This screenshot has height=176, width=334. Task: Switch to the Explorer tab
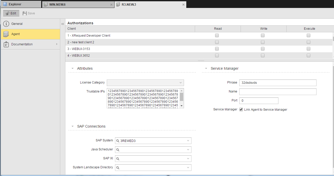click(21, 4)
